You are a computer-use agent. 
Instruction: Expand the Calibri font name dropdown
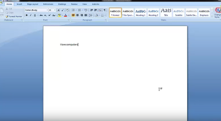(47, 10)
